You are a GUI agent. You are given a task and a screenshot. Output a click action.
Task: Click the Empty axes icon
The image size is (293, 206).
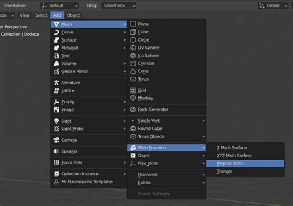pyautogui.click(x=56, y=102)
